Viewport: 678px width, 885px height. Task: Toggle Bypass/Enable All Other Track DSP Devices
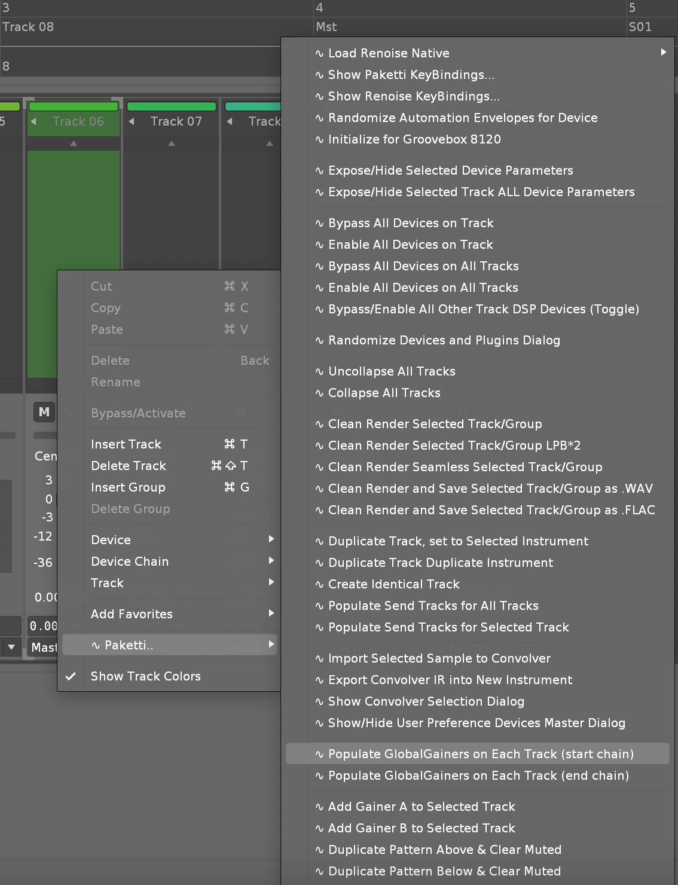[483, 309]
